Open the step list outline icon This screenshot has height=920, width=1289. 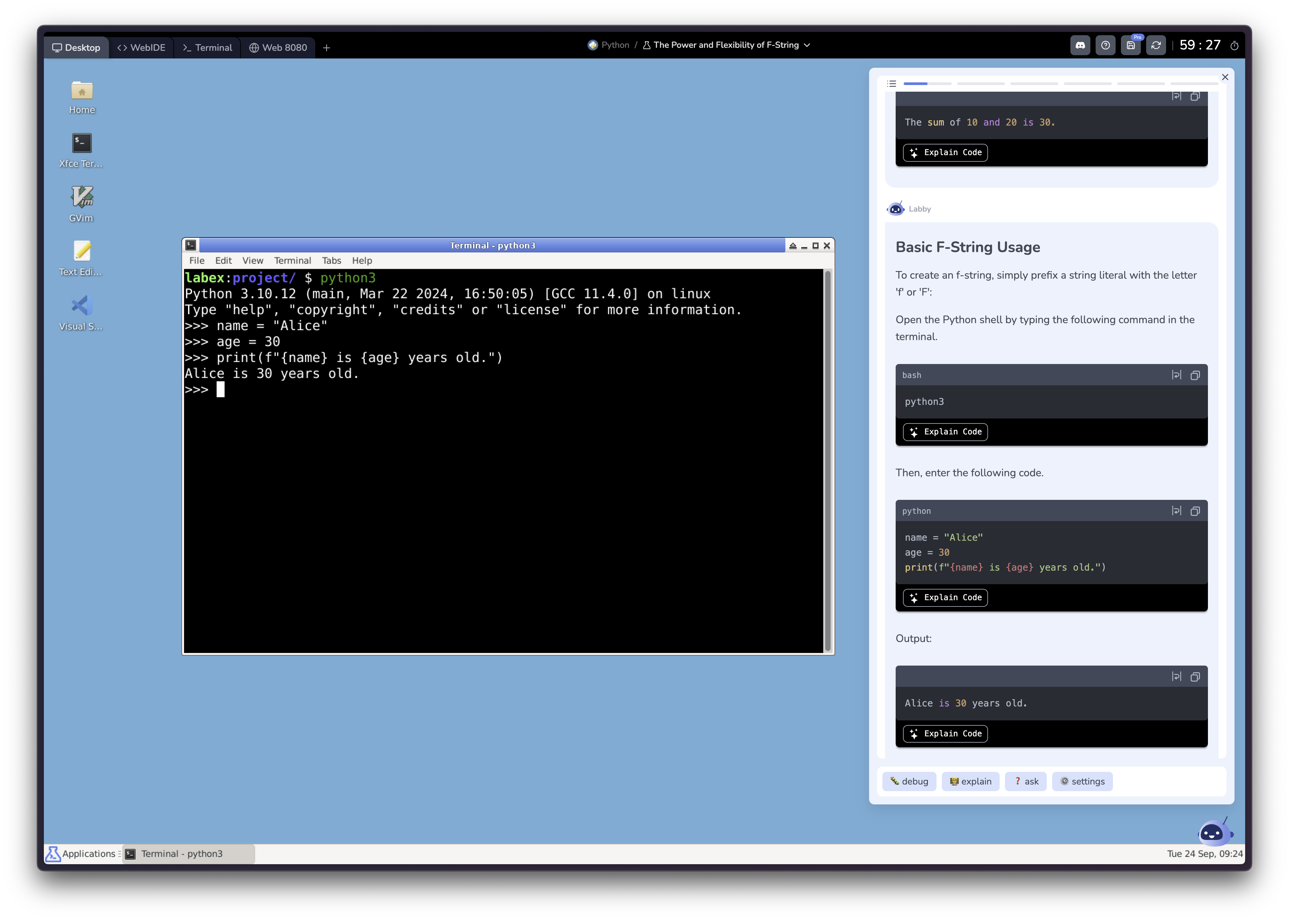[x=891, y=84]
